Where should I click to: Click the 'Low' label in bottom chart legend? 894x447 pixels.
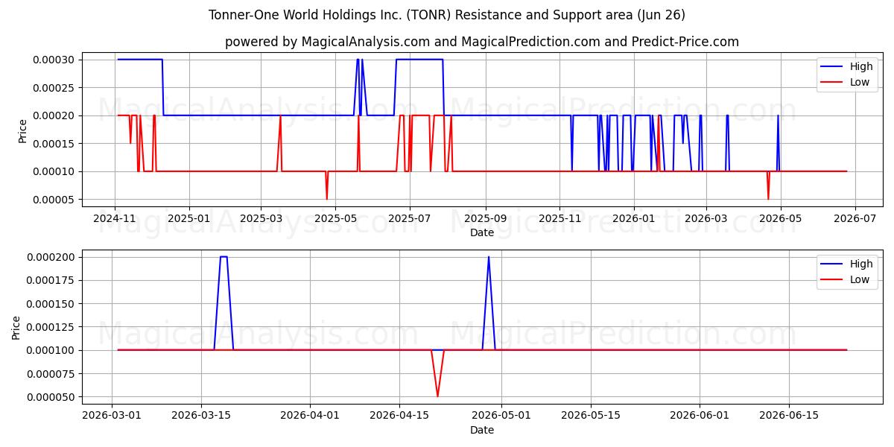coord(860,279)
